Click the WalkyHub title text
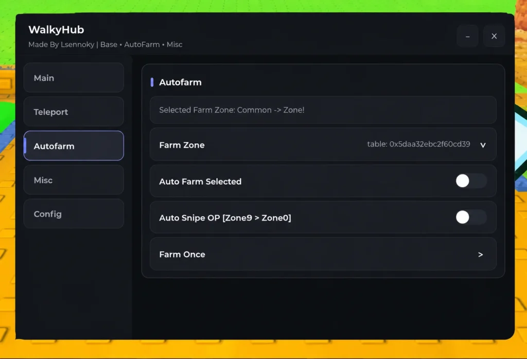 (56, 29)
